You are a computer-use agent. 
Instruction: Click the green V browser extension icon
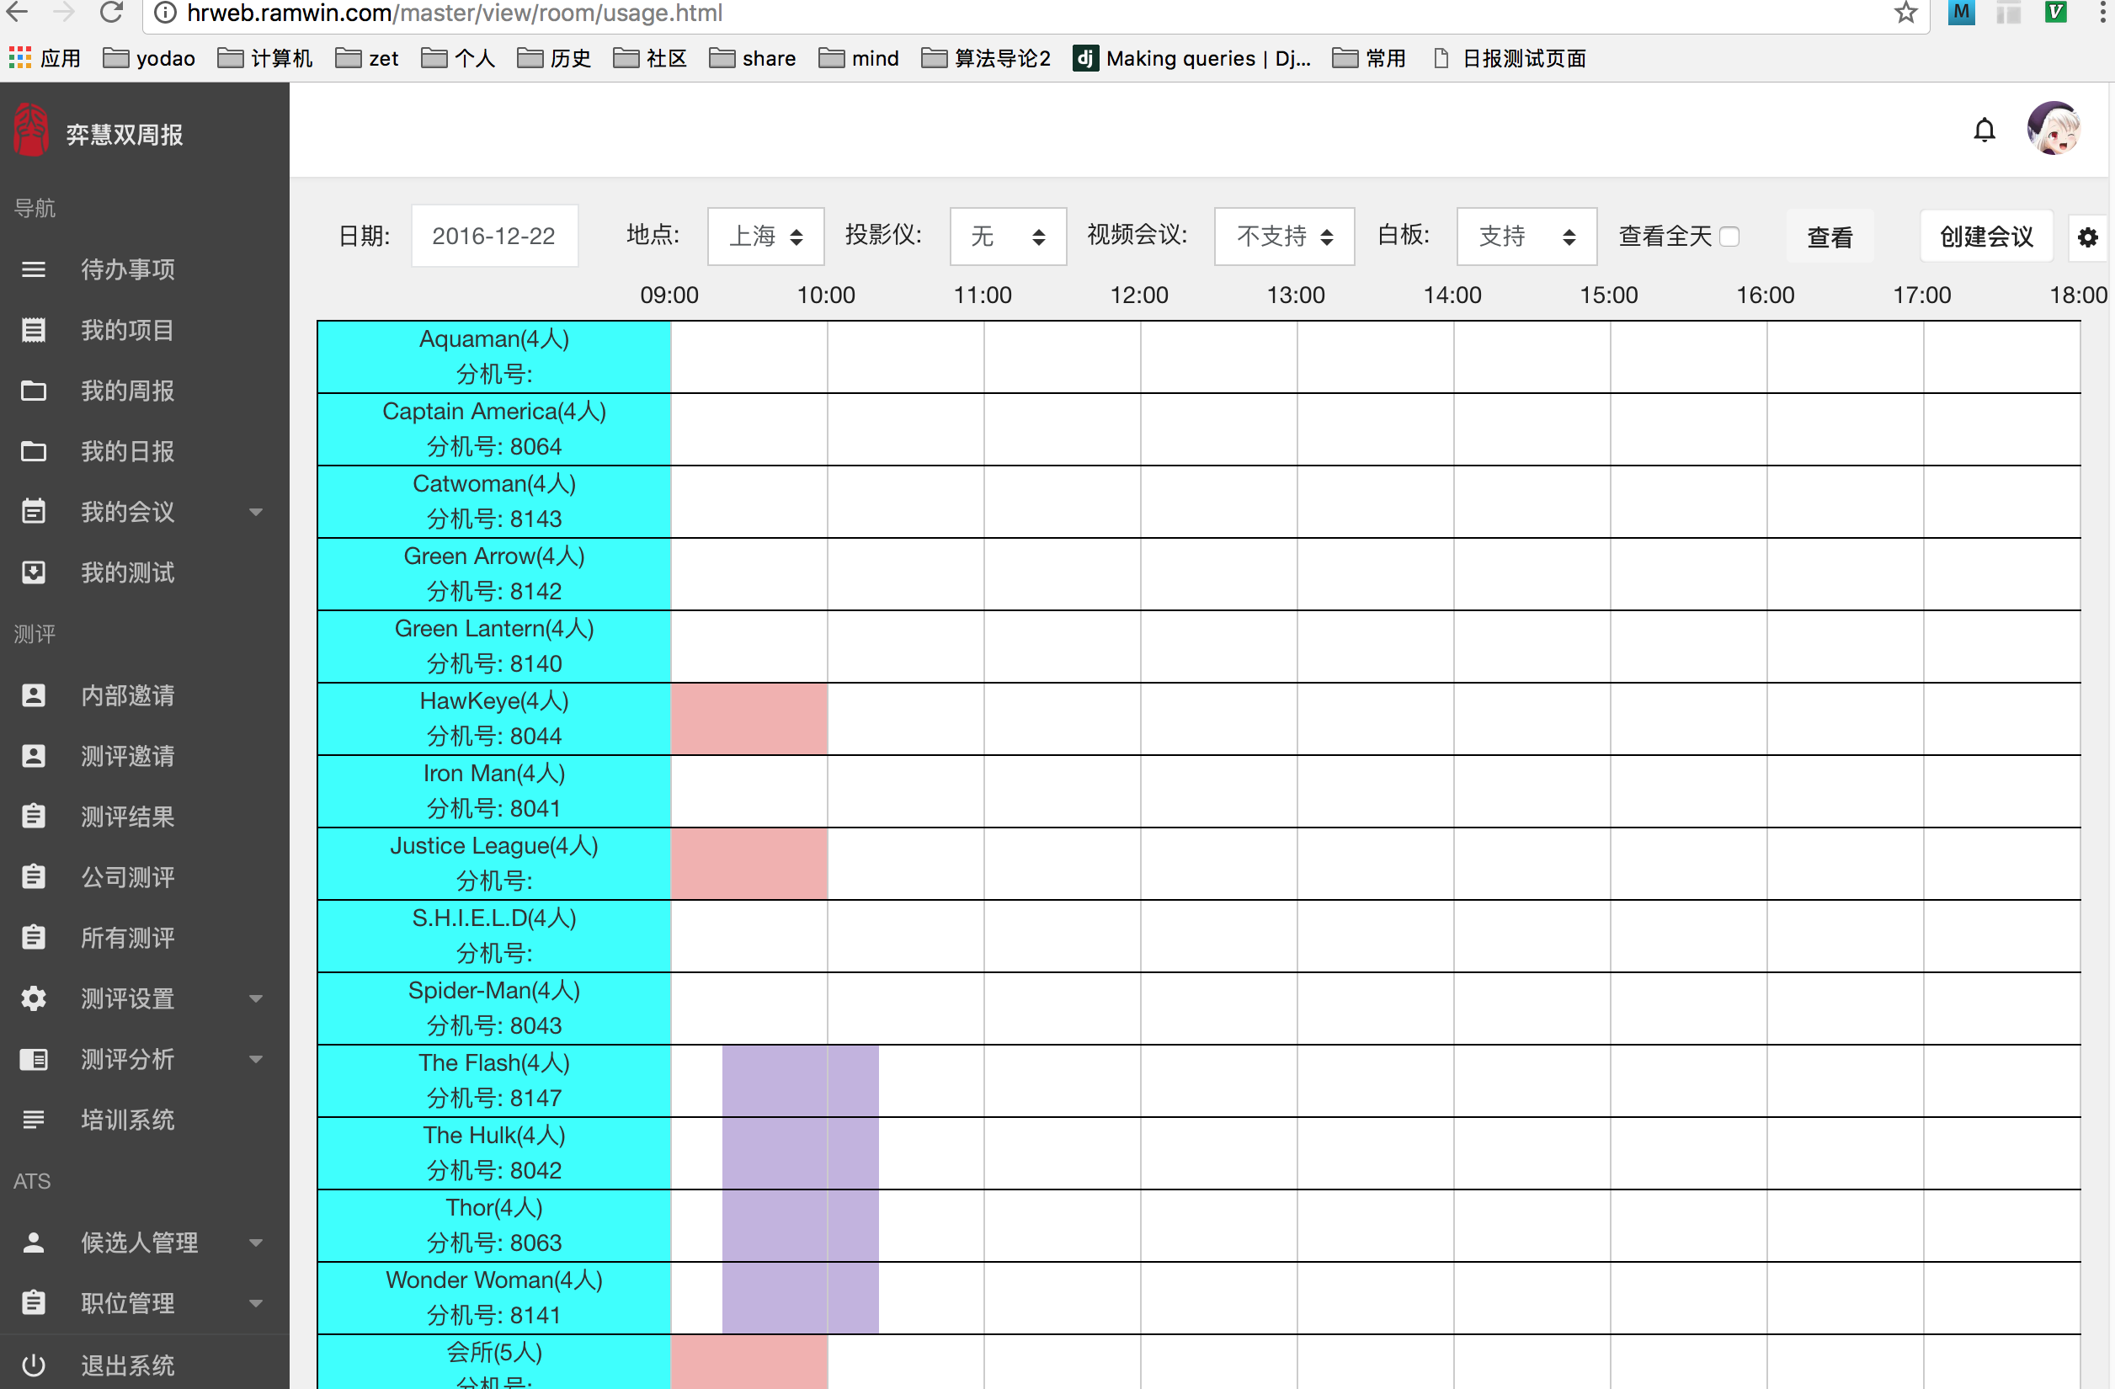pos(2054,13)
